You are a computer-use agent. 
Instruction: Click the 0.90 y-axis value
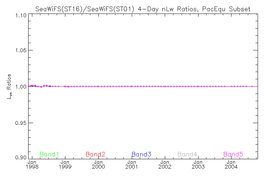coord(21,157)
